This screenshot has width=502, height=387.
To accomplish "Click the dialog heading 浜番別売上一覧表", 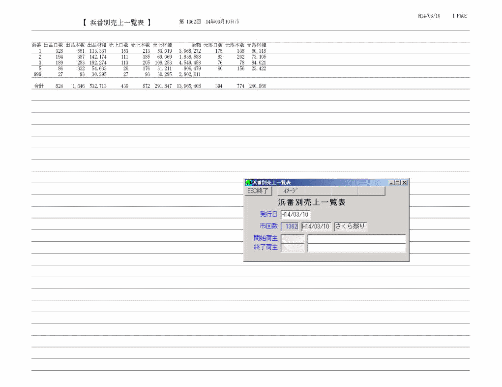I will (x=312, y=202).
